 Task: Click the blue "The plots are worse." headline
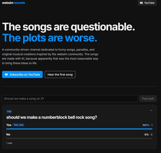coord(50,38)
